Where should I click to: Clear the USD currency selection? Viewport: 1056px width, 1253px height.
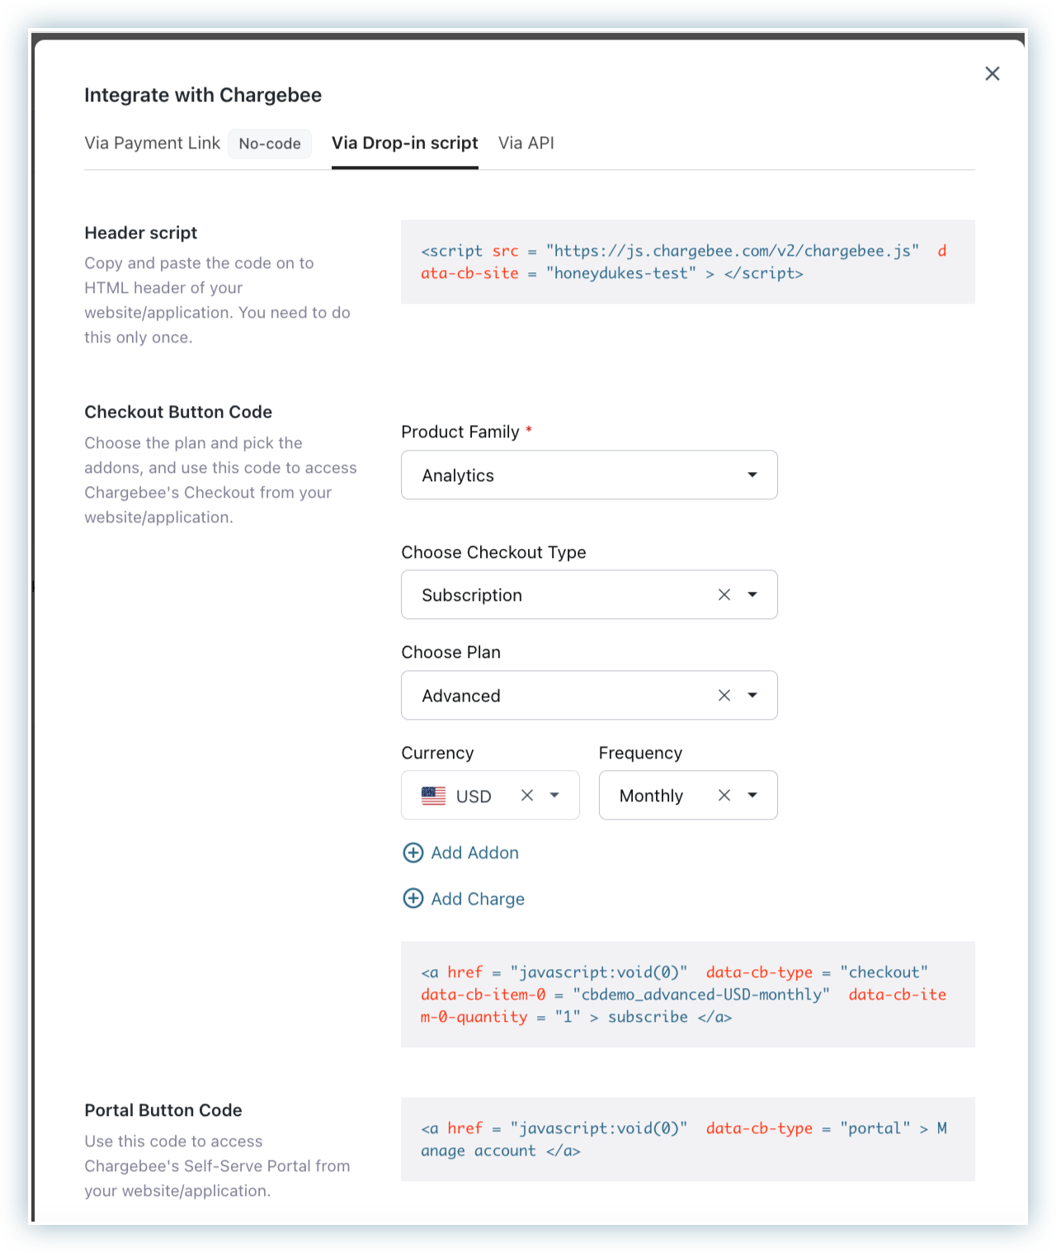click(527, 795)
